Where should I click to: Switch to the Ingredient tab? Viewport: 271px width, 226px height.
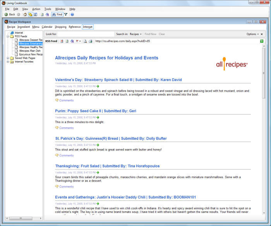tap(24, 27)
